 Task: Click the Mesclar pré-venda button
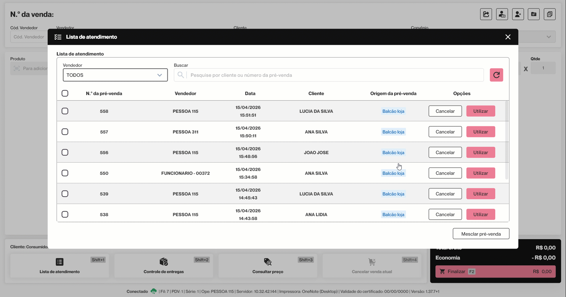click(x=481, y=234)
